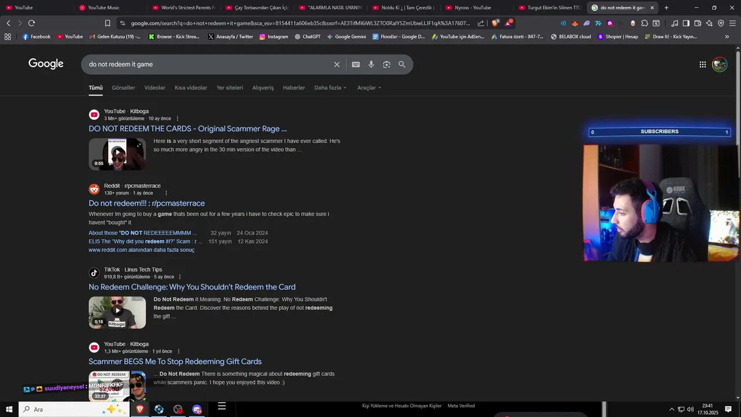Show hidden system tray icons

point(672,409)
